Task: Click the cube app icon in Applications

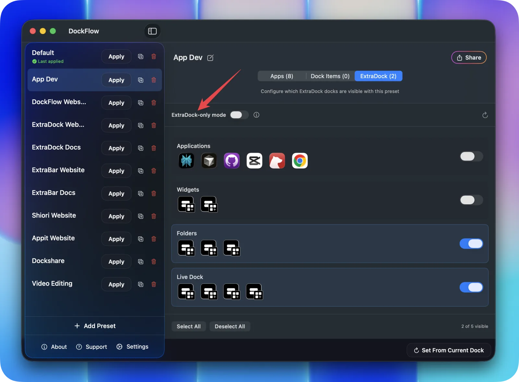Action: coord(209,161)
